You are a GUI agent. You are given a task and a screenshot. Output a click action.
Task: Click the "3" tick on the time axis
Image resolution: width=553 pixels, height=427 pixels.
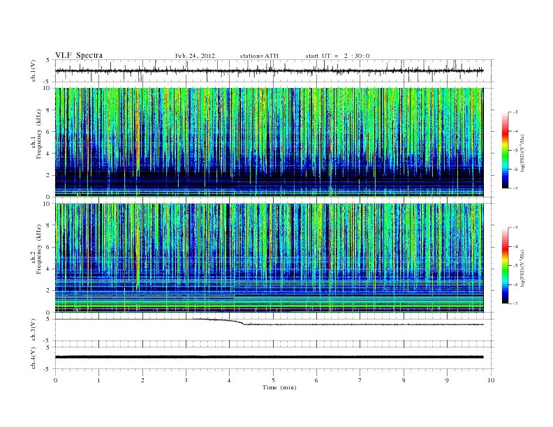tap(186, 380)
